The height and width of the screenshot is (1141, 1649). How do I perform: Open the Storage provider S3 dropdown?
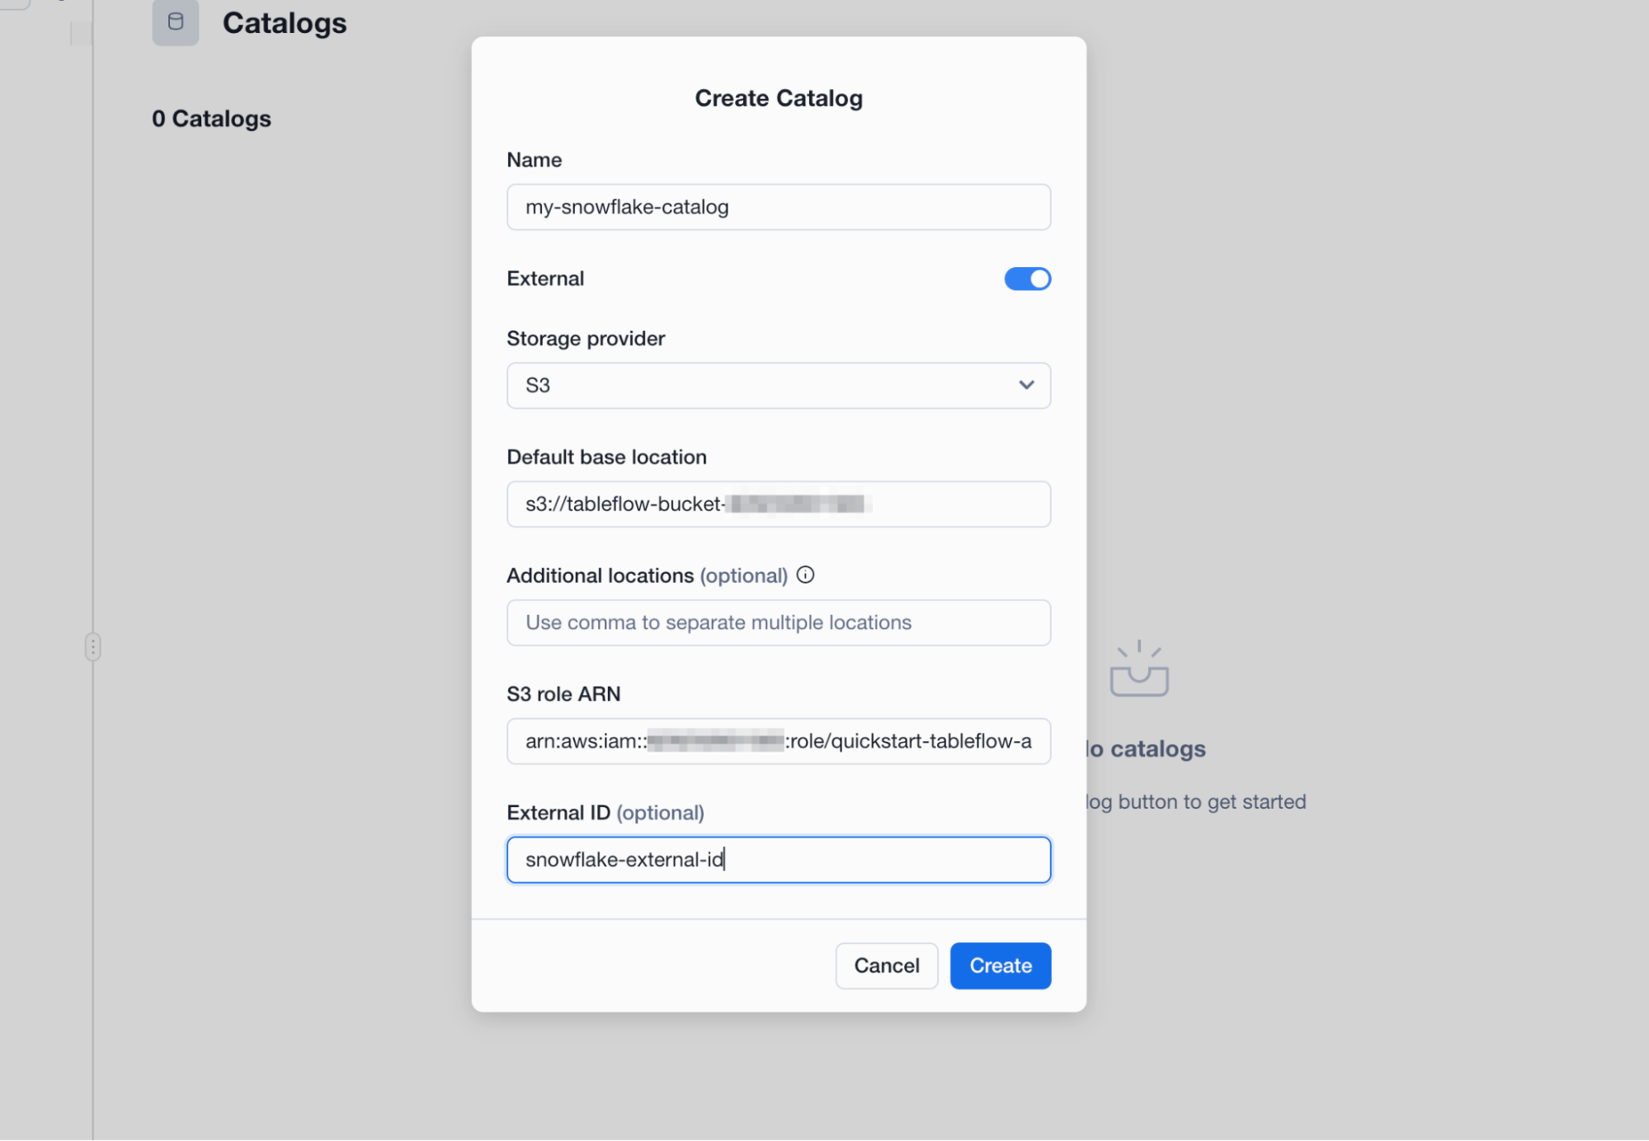point(778,385)
